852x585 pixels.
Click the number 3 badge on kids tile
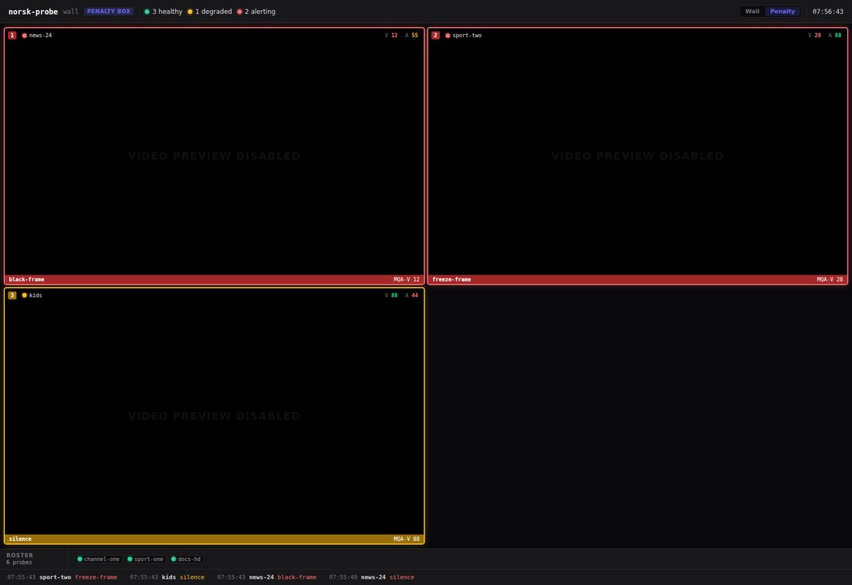12,296
